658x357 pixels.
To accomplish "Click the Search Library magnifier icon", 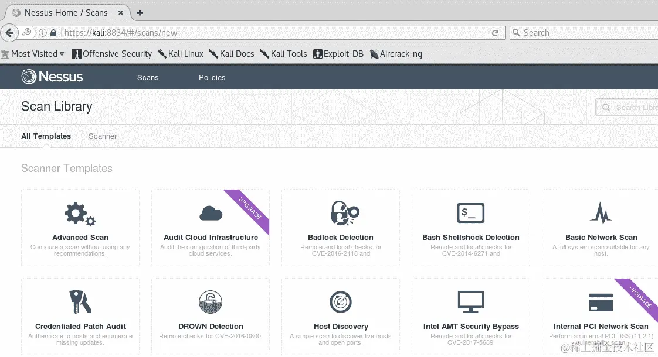I will click(x=606, y=108).
